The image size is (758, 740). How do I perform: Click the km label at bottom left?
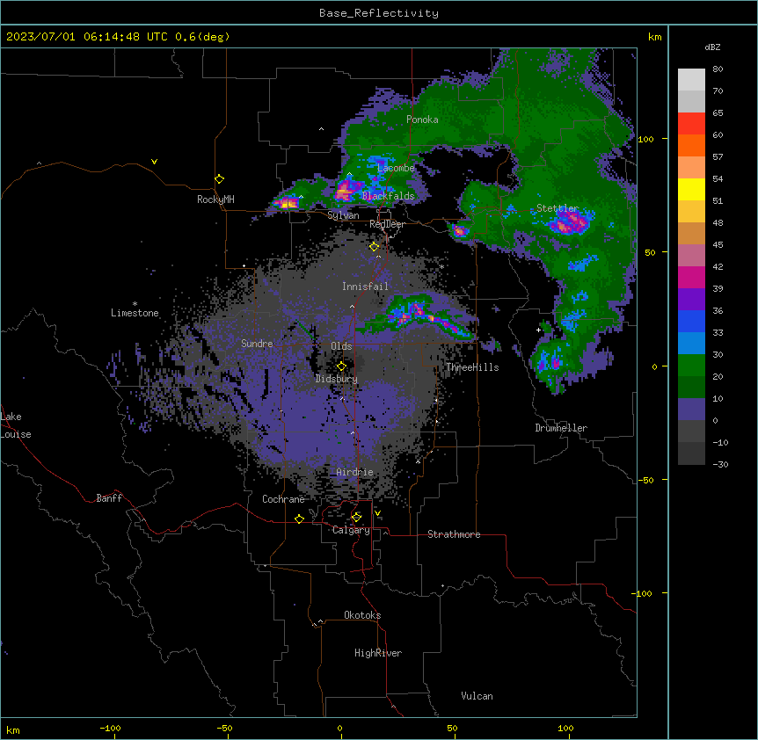pos(13,729)
